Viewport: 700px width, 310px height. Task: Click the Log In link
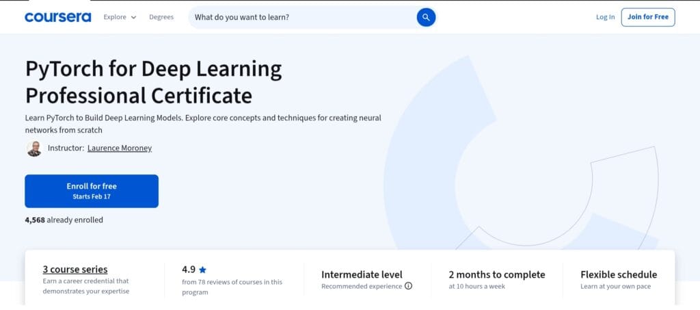pyautogui.click(x=606, y=17)
